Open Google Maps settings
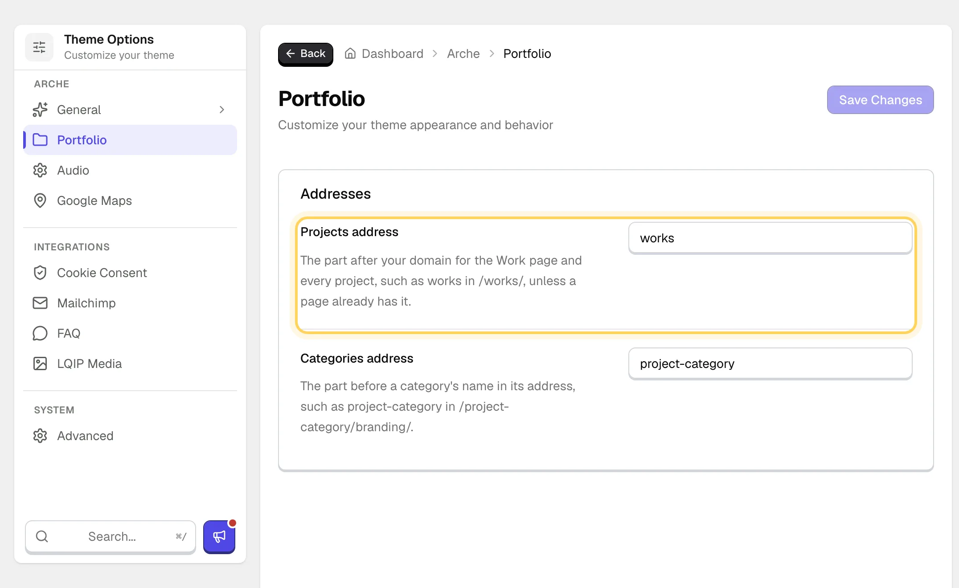 coord(130,200)
